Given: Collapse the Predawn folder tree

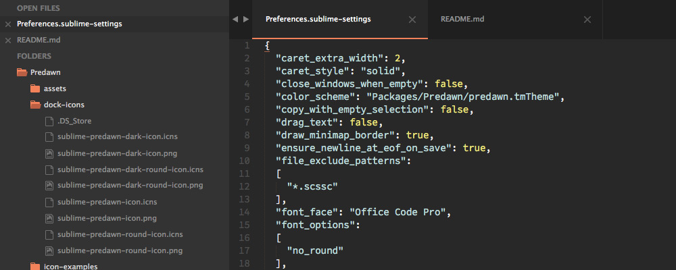Looking at the screenshot, I should (x=22, y=72).
